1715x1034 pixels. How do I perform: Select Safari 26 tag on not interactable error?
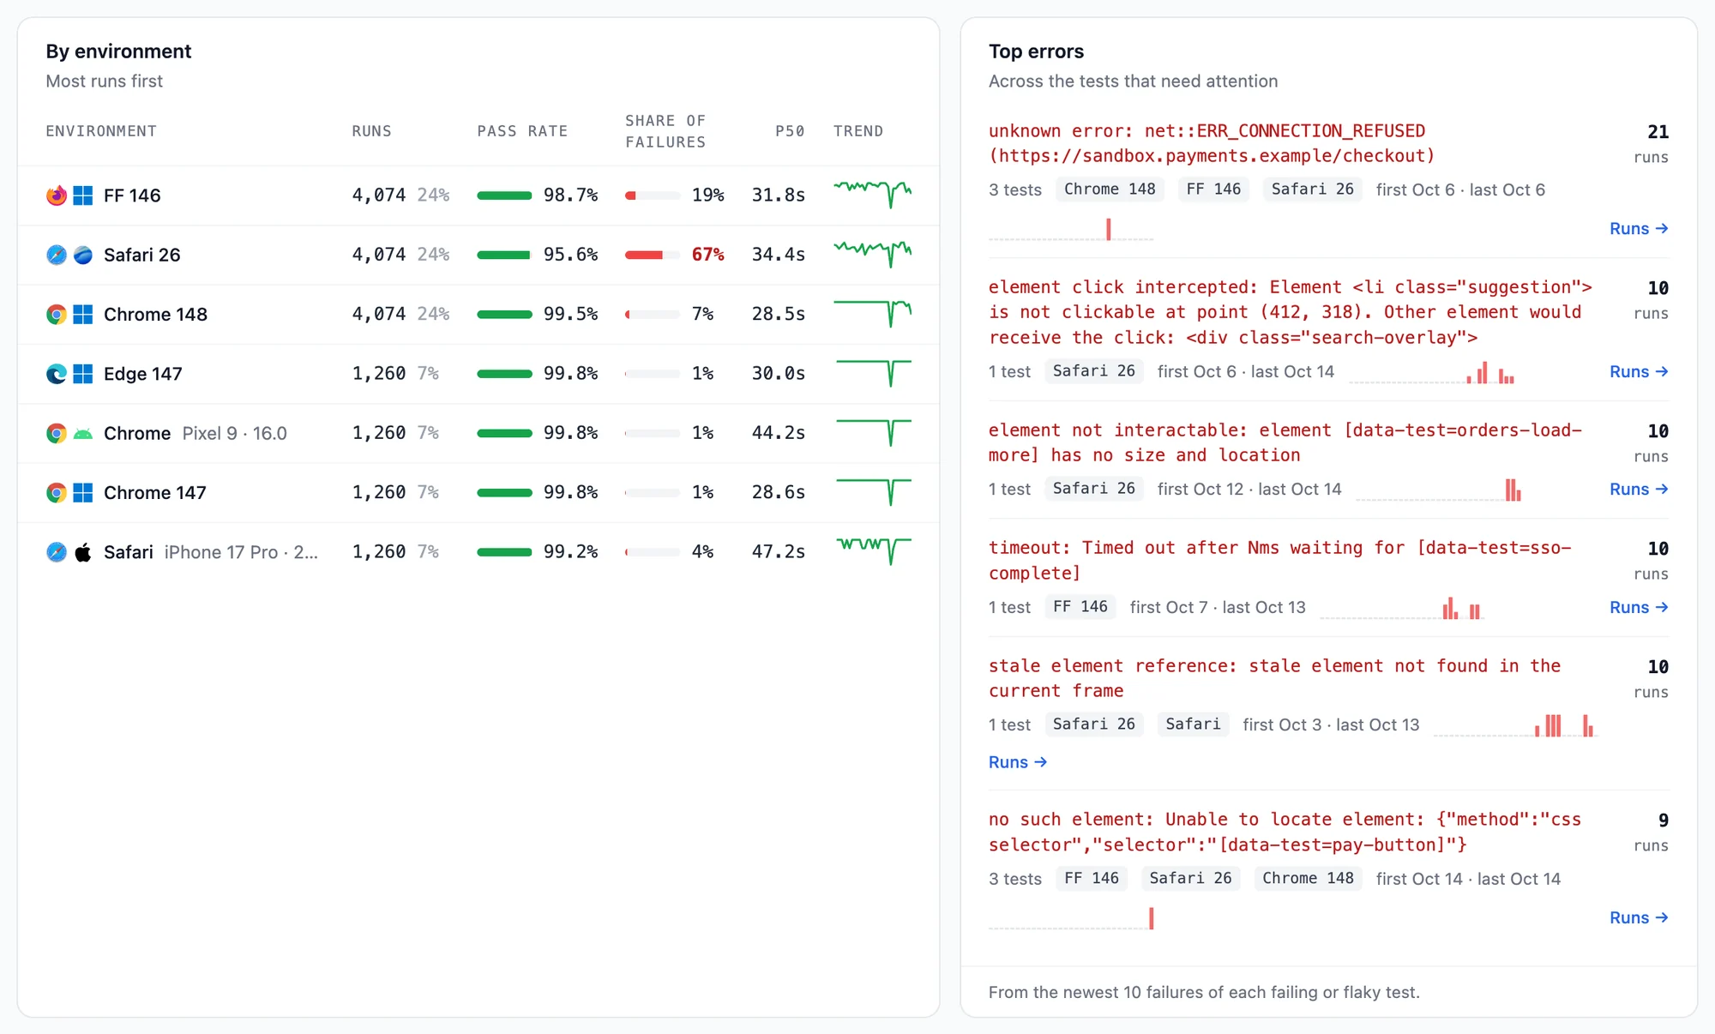pyautogui.click(x=1093, y=489)
